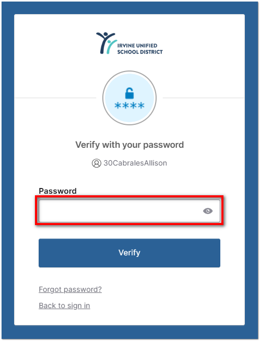This screenshot has width=260, height=341.
Task: Go back via Back to sign in
Action: pyautogui.click(x=64, y=305)
